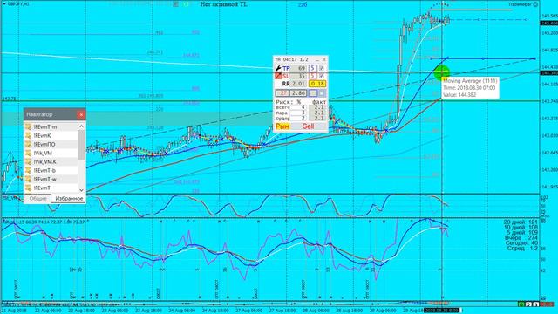
Task: Edit the пара risk percent field
Action: point(298,113)
